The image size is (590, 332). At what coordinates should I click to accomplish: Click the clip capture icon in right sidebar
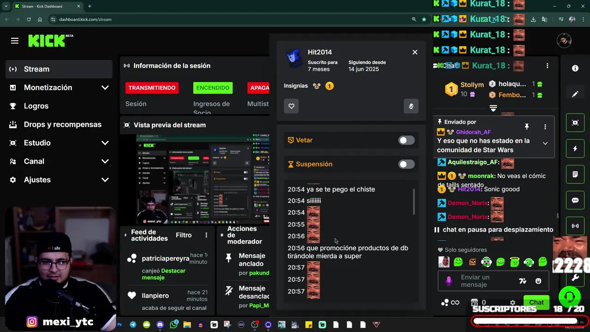tap(575, 123)
